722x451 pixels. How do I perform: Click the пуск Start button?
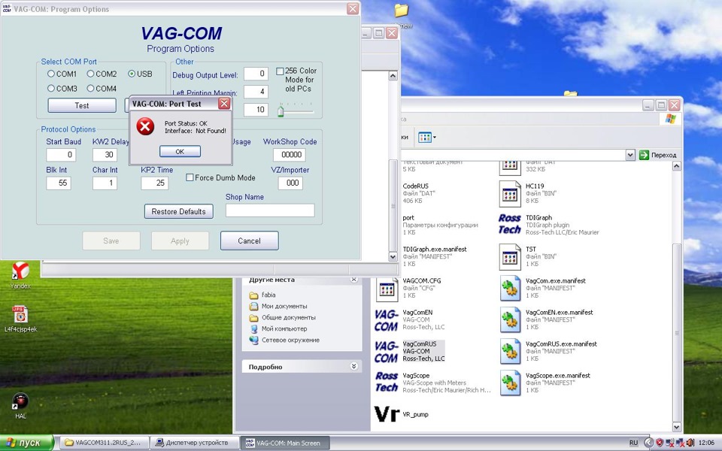point(26,443)
